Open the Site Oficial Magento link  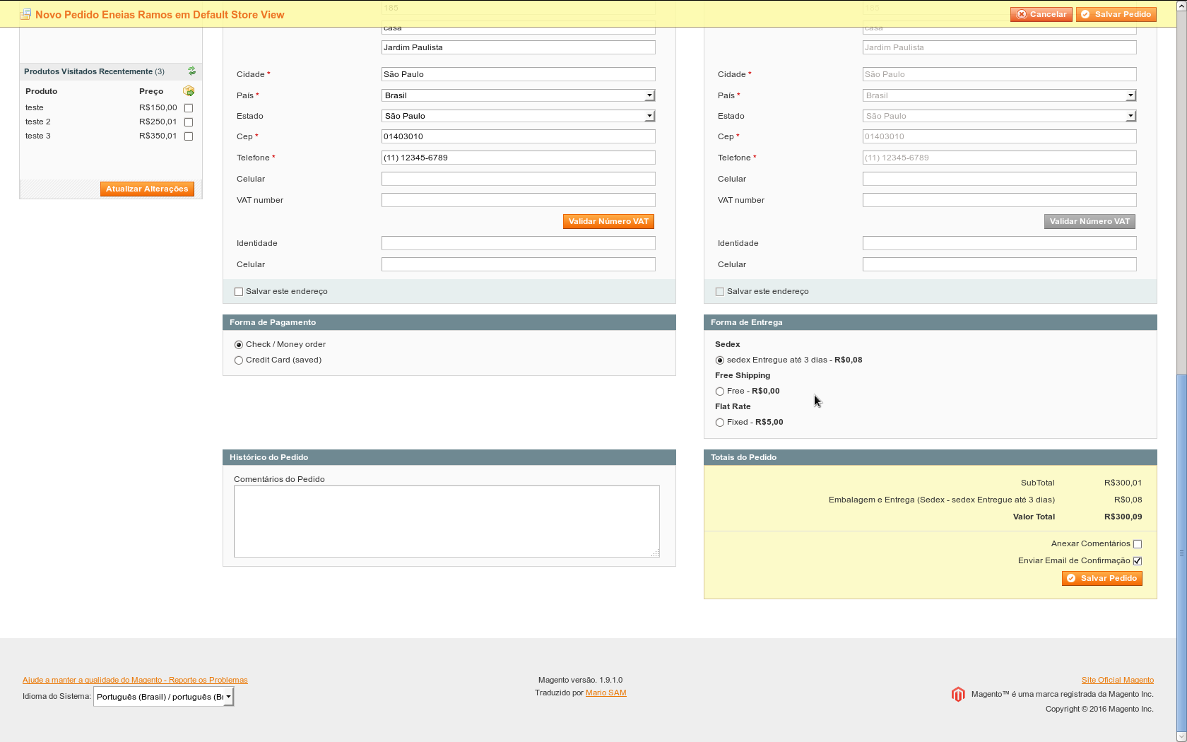[1118, 680]
